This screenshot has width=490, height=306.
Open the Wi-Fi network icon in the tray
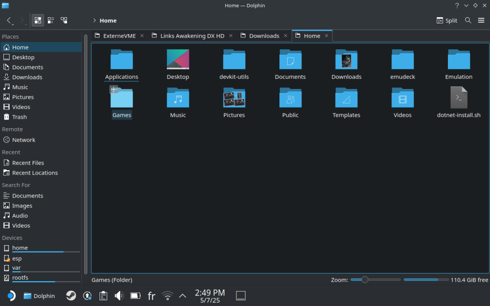pos(167,295)
